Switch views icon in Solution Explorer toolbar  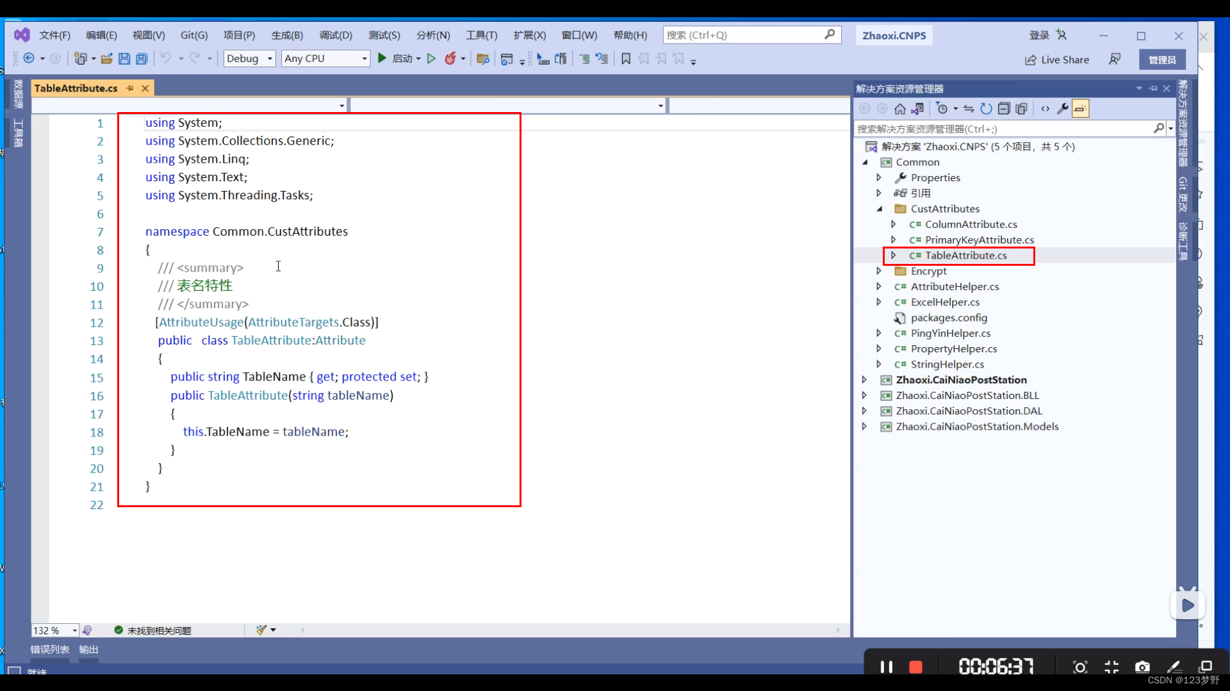(x=918, y=109)
